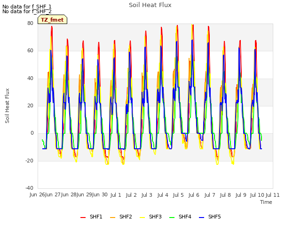301x226 pixels.
Task: Click the Jul 8 x-axis tick label
Action: coord(225,195)
